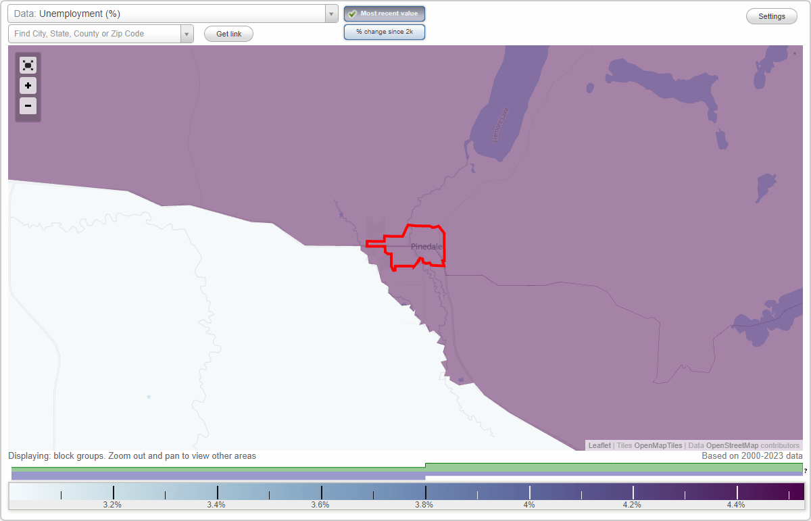
Task: Toggle % change since 2k option
Action: tap(385, 32)
